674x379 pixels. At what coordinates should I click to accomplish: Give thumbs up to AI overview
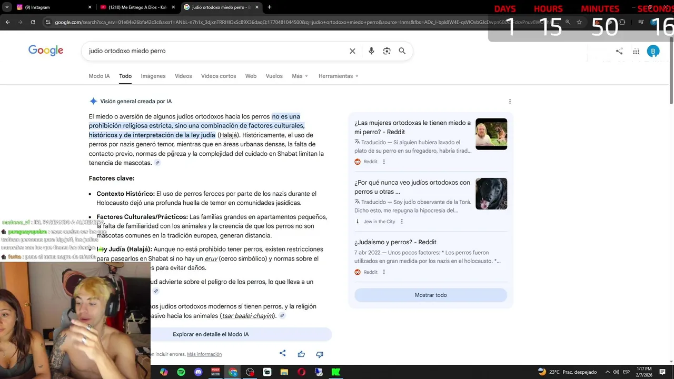coord(301,354)
